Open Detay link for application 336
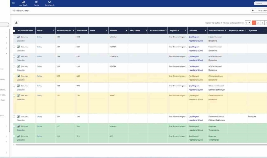The height and width of the screenshot is (158, 267). coord(39,57)
